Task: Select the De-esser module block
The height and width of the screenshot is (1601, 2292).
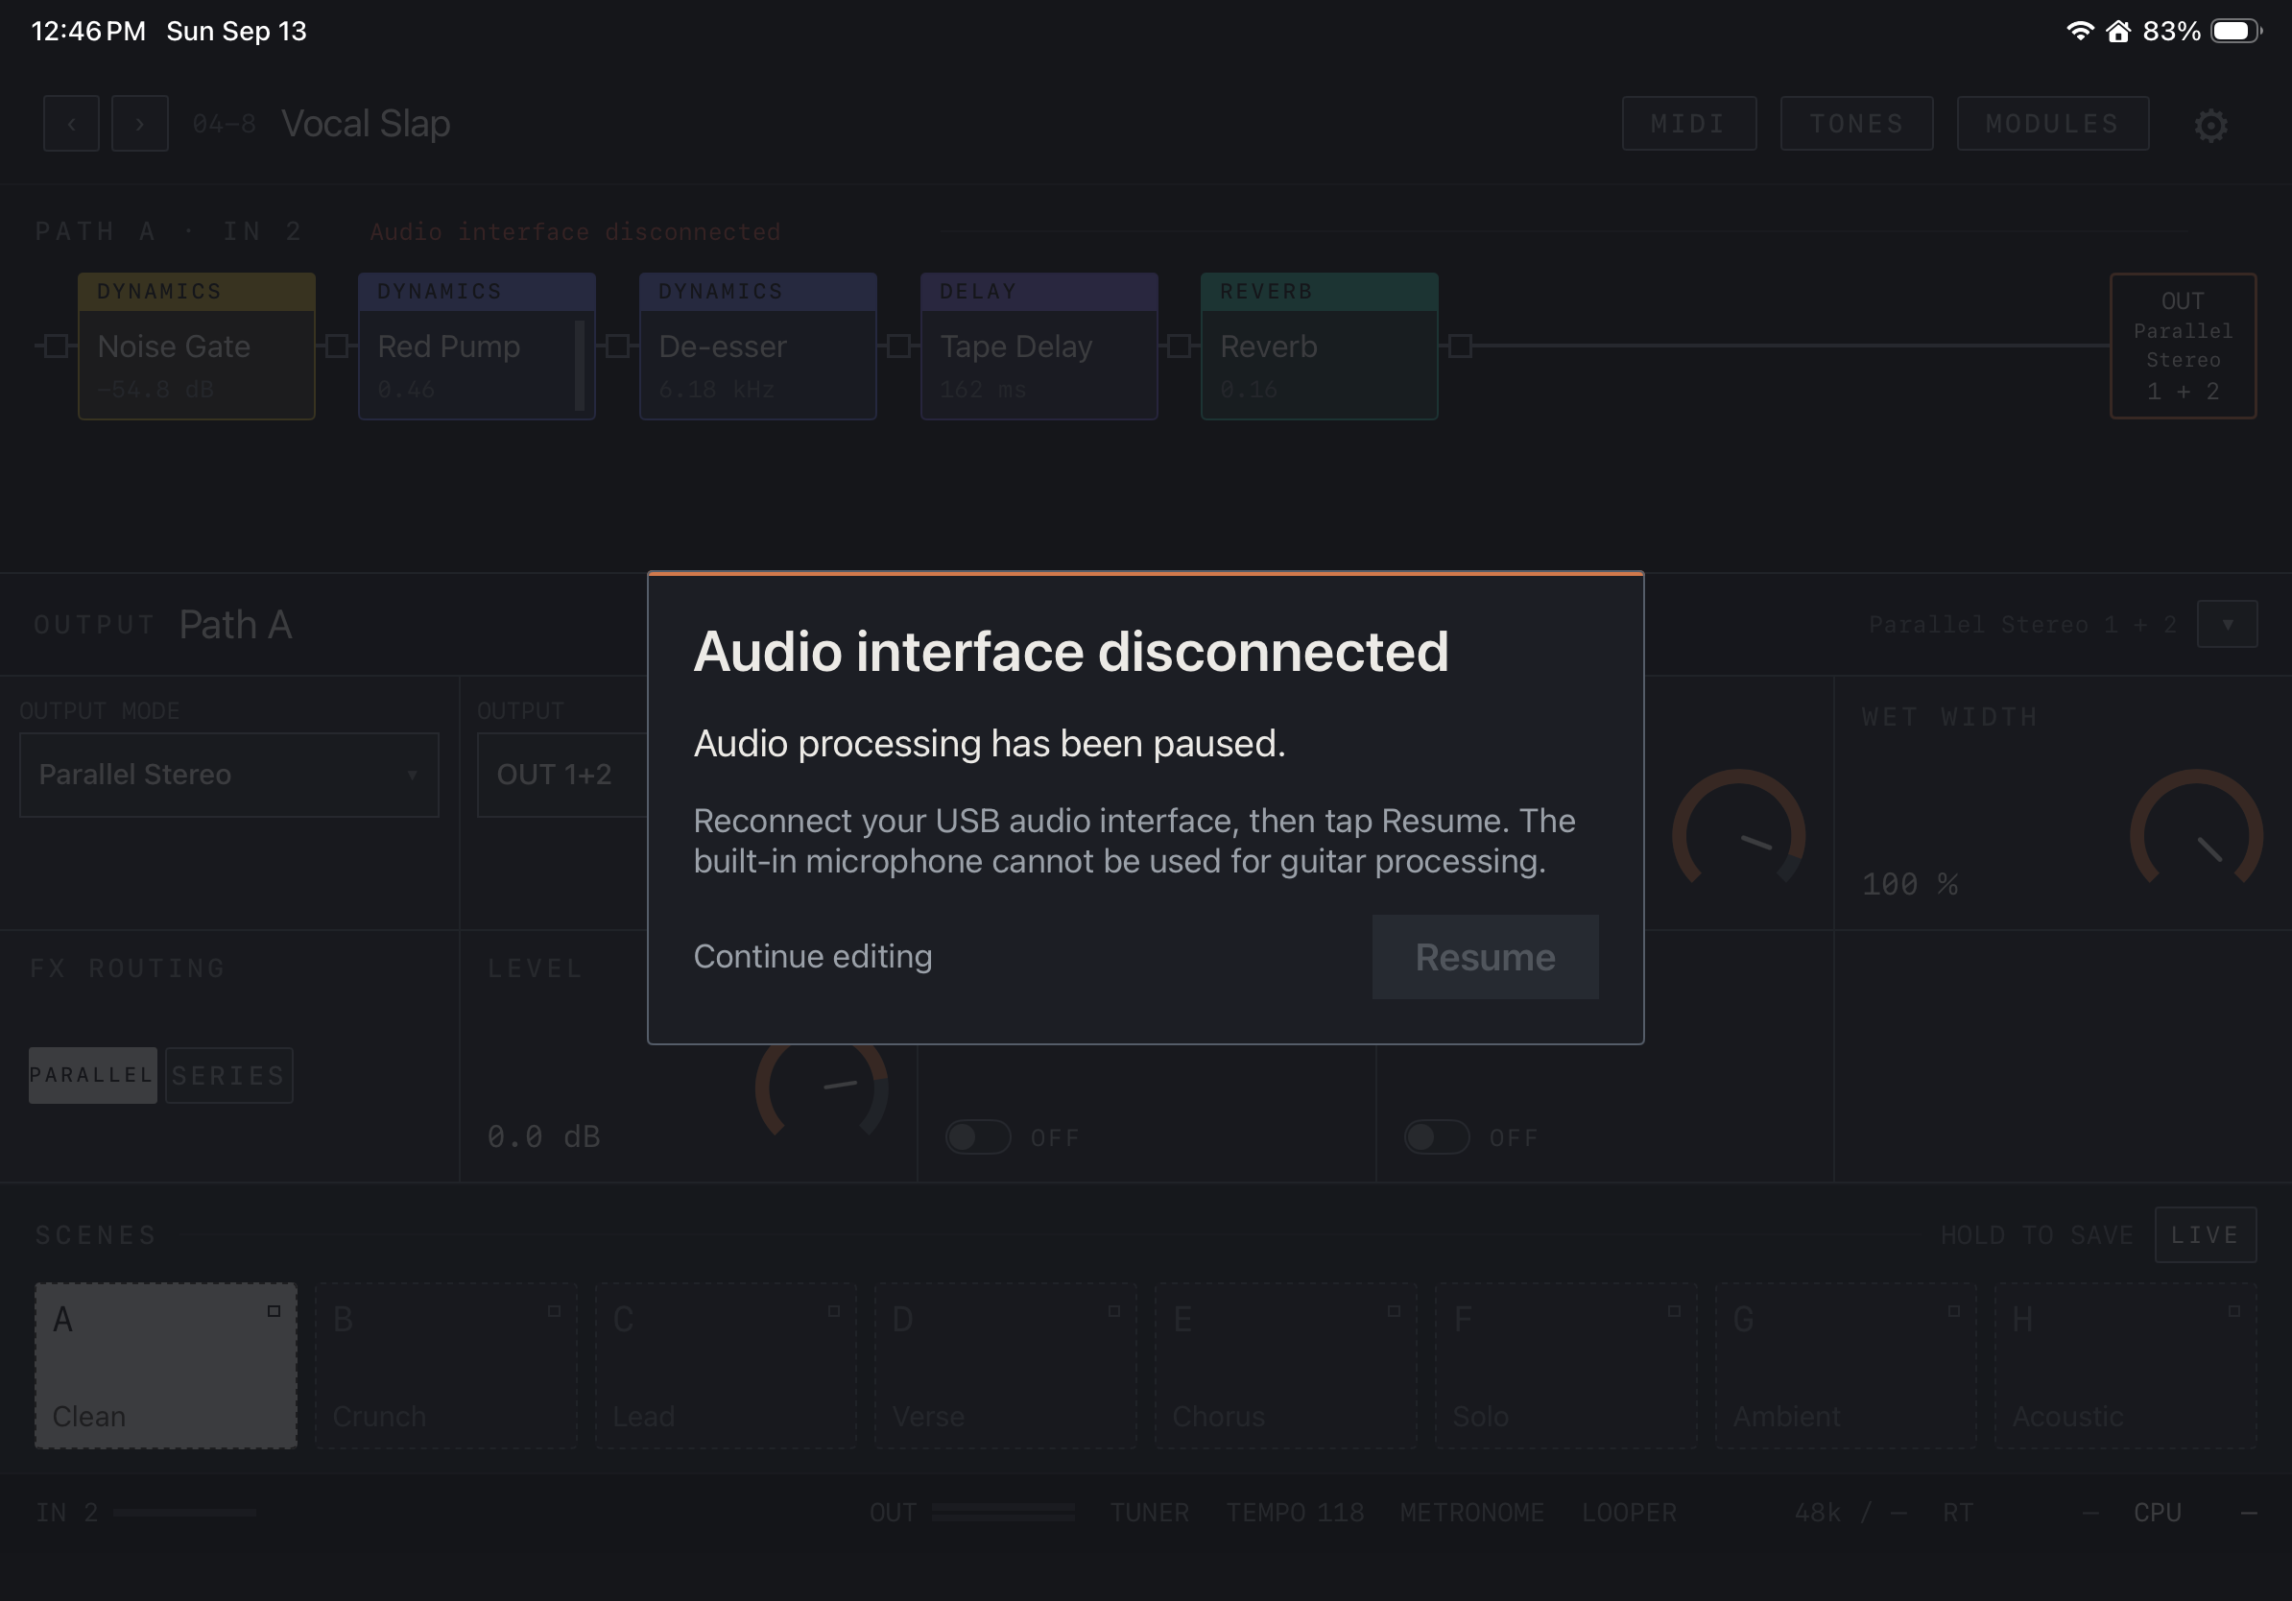Action: 757,346
